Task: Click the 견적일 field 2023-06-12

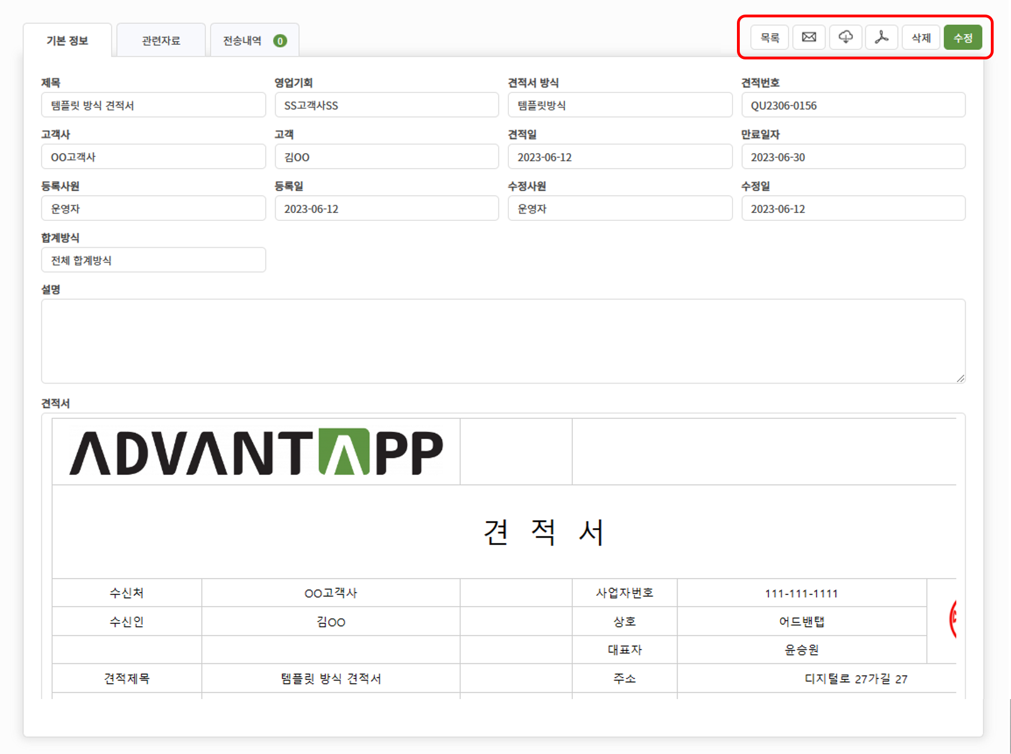Action: (x=620, y=156)
